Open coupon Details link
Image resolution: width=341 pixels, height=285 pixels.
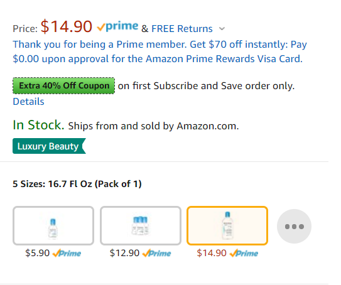28,102
